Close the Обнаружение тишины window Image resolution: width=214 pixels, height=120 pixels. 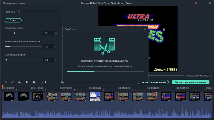pos(210,3)
